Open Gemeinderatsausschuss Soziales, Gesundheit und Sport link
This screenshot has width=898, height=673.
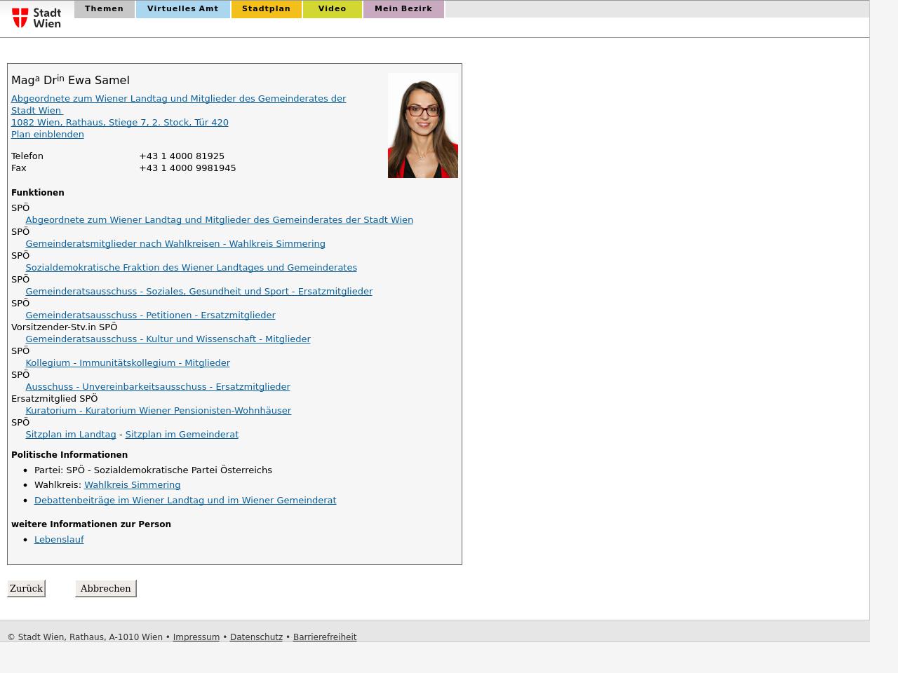pyautogui.click(x=199, y=291)
